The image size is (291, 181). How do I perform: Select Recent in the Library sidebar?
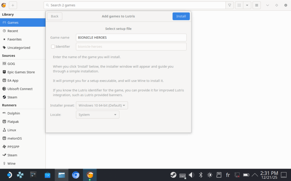pos(13,31)
